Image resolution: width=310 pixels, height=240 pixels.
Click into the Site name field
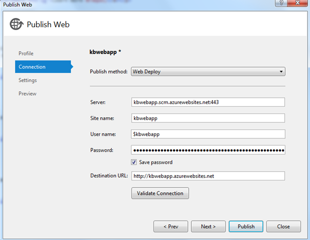point(208,118)
